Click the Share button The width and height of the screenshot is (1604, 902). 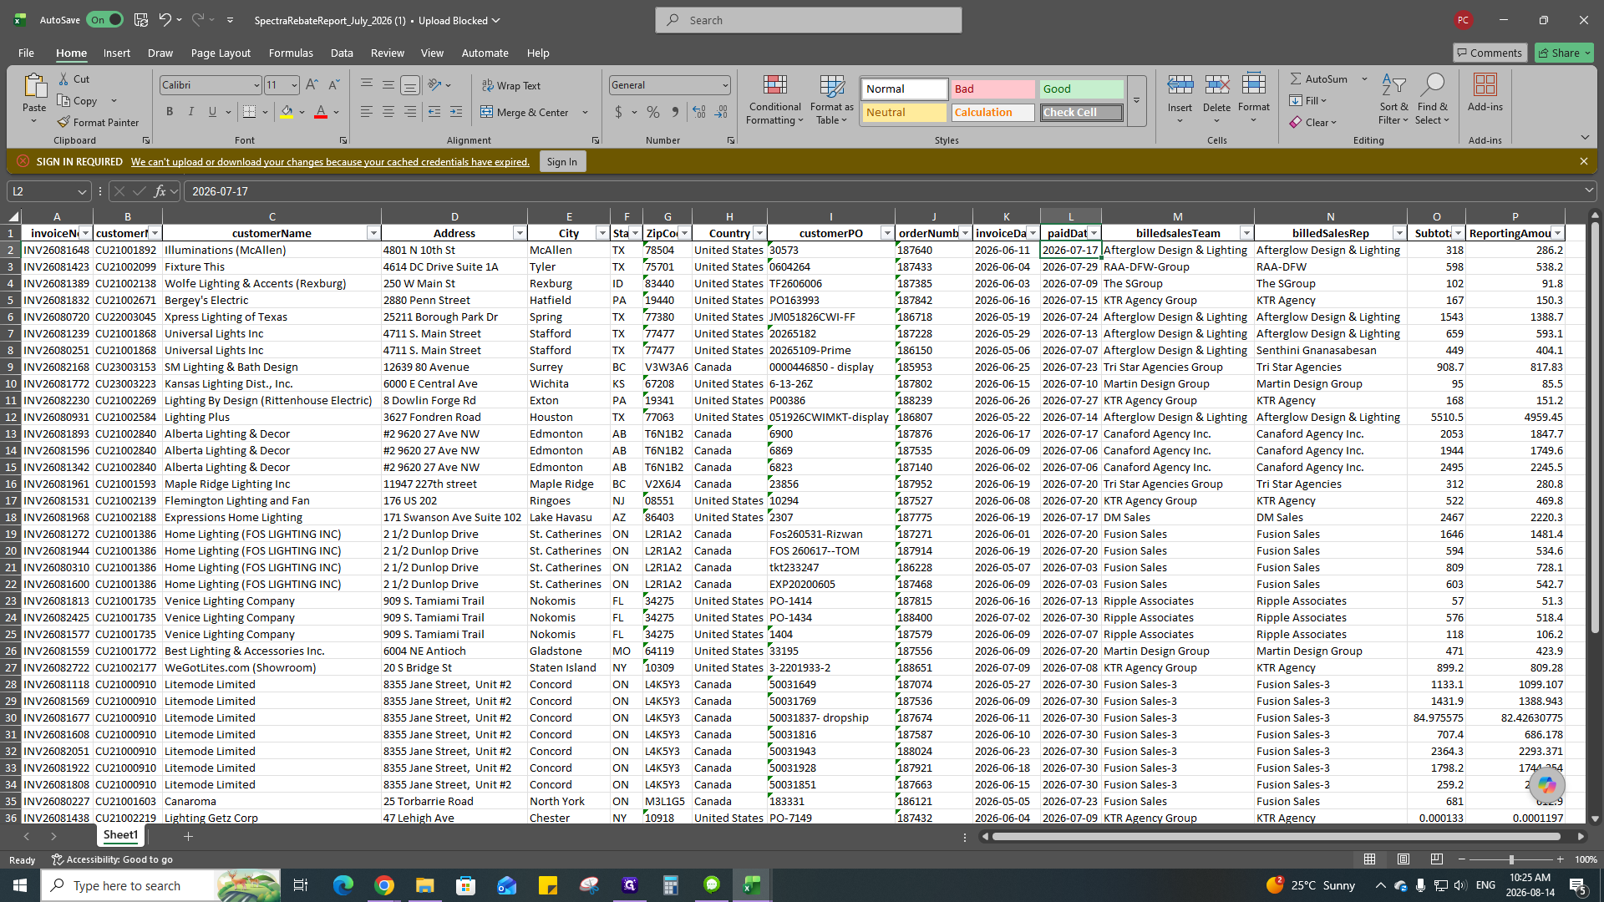[1565, 53]
